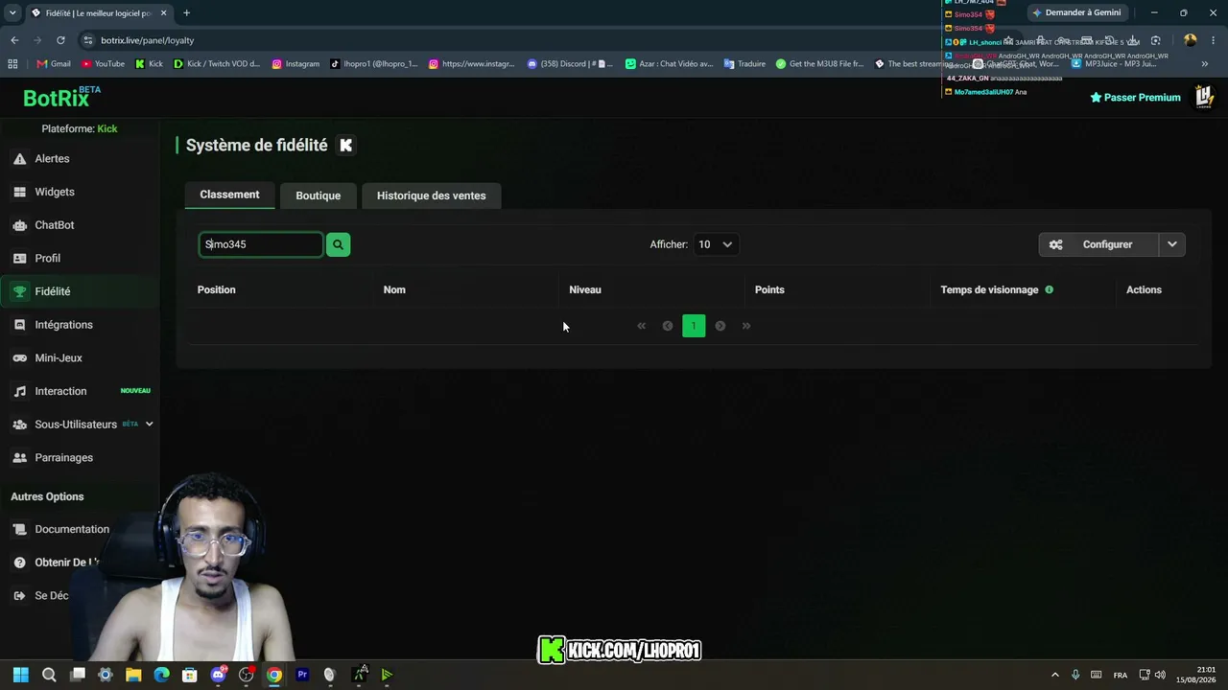Open the Chrome apps grid in bookmarks bar
The image size is (1228, 690).
click(x=12, y=64)
